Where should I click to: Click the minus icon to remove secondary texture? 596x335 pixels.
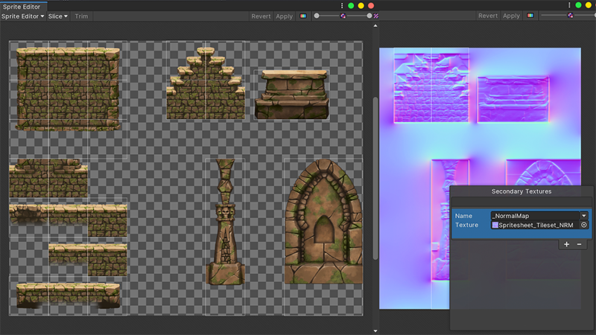[580, 244]
